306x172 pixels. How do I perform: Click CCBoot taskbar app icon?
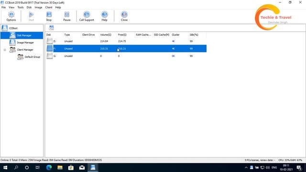(x=93, y=168)
